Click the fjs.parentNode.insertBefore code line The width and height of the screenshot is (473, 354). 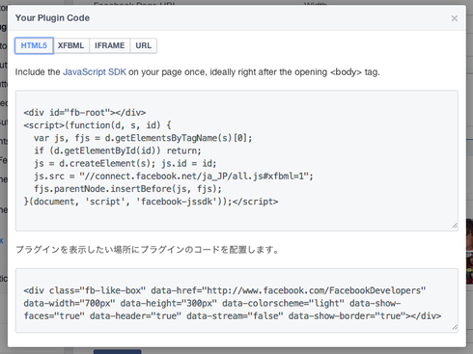(x=128, y=189)
